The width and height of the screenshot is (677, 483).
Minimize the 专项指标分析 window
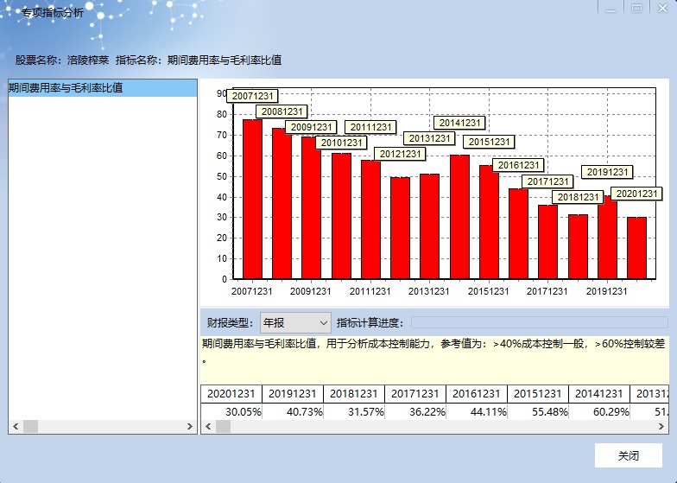click(611, 9)
